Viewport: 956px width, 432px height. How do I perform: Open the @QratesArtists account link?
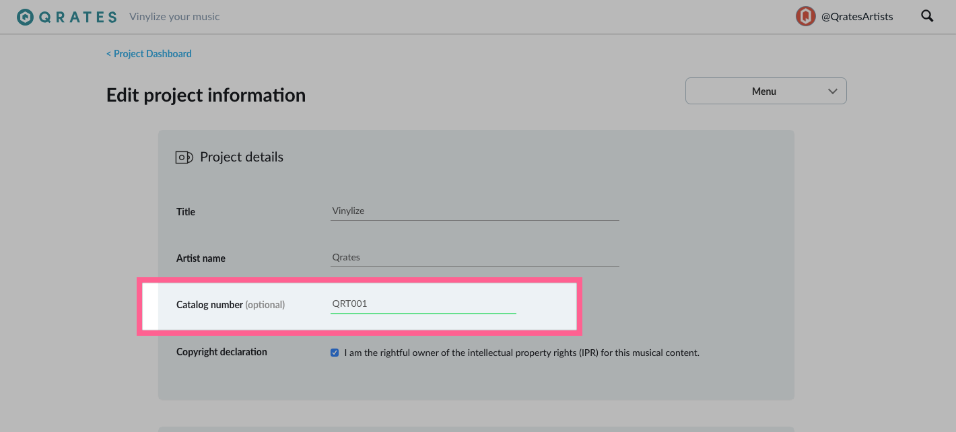[857, 17]
